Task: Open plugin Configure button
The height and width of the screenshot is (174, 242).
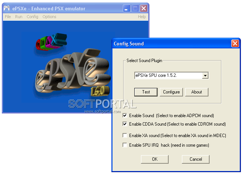Action: point(171,92)
